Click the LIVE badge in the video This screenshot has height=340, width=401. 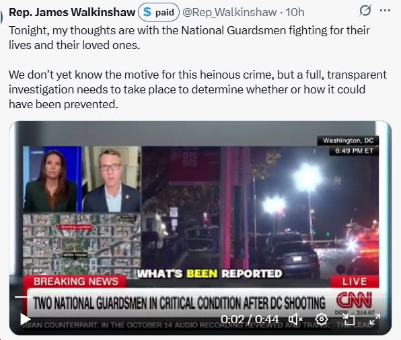355,282
